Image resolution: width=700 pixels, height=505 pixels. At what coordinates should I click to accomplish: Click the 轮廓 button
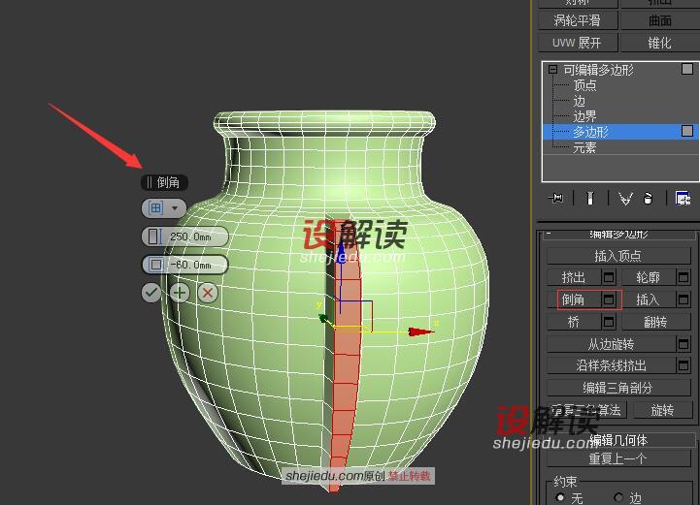click(x=649, y=277)
